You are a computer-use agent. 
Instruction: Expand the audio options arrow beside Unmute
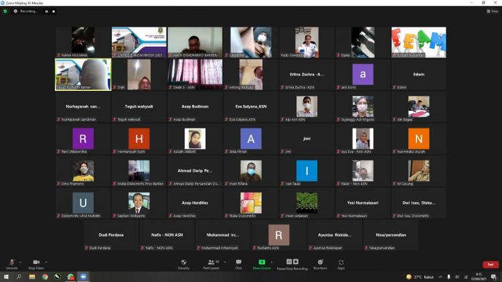[x=20, y=262]
